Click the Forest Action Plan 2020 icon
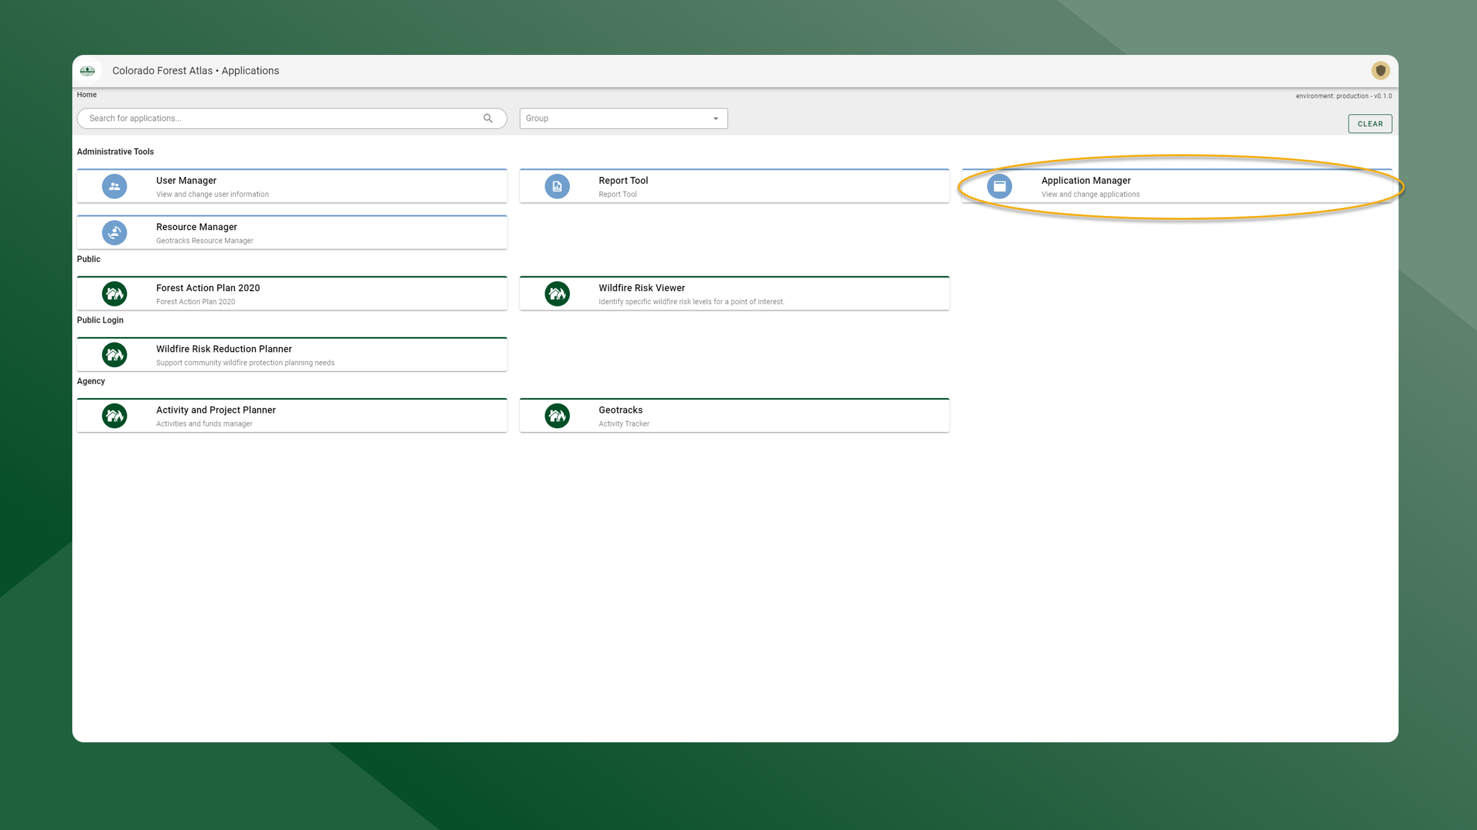This screenshot has width=1477, height=830. [114, 294]
